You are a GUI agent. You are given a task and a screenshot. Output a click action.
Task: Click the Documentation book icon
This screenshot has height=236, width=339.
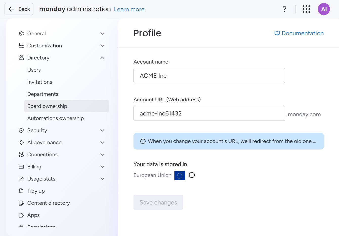(277, 33)
